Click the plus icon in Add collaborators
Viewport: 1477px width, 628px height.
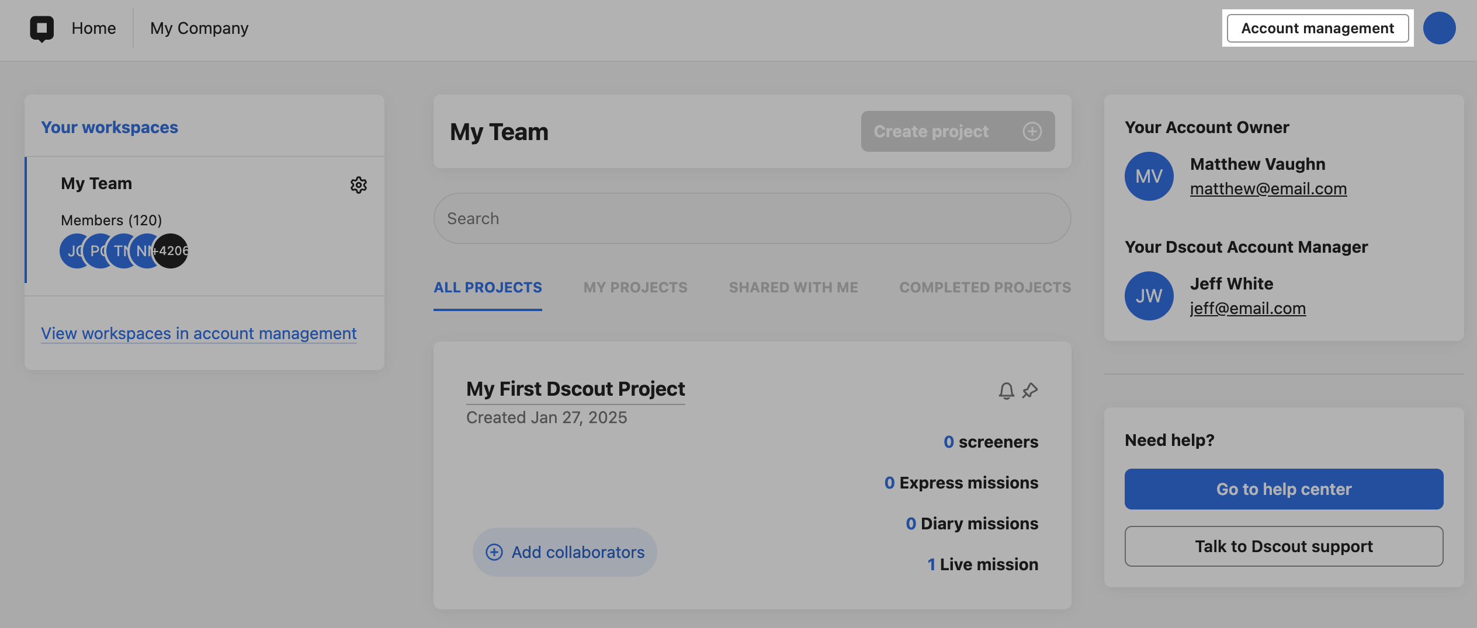(494, 552)
